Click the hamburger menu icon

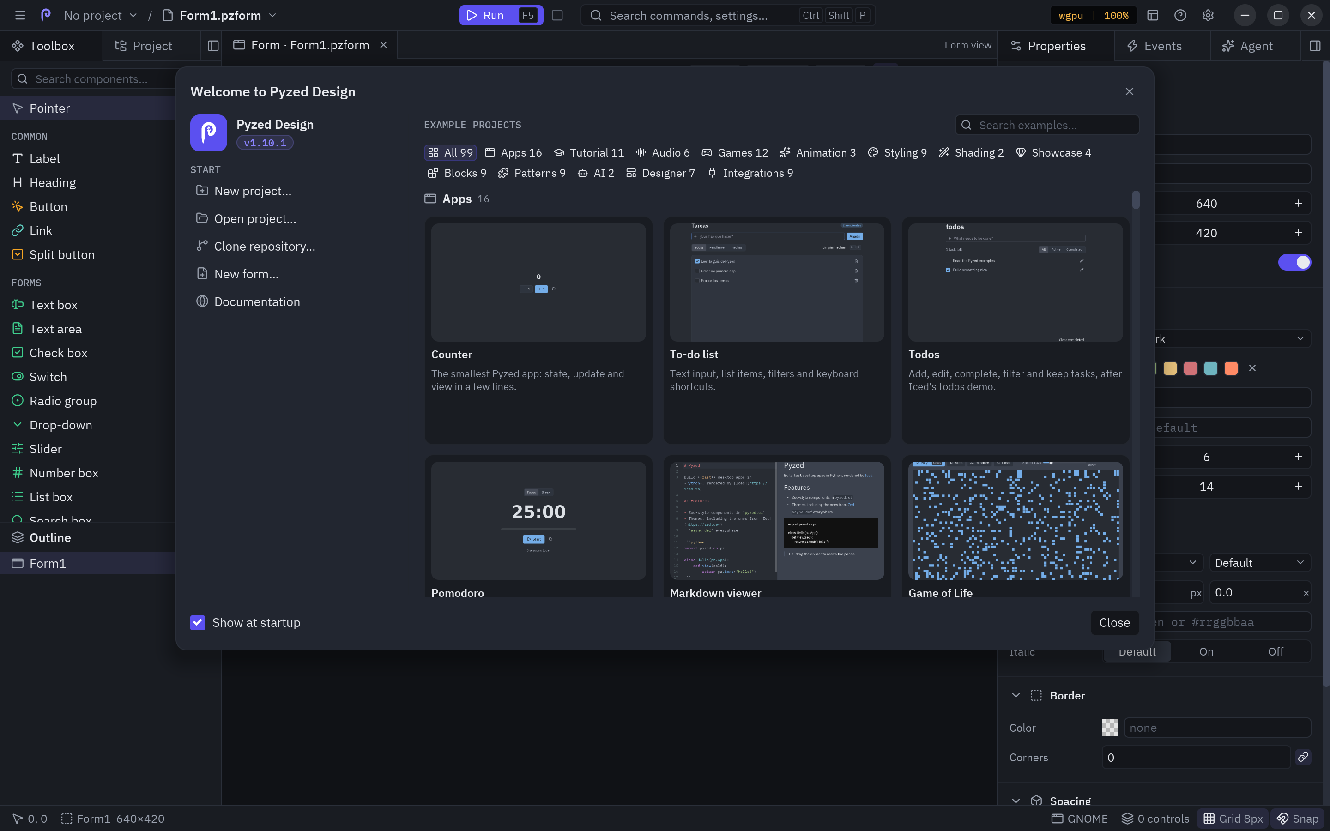tap(20, 15)
